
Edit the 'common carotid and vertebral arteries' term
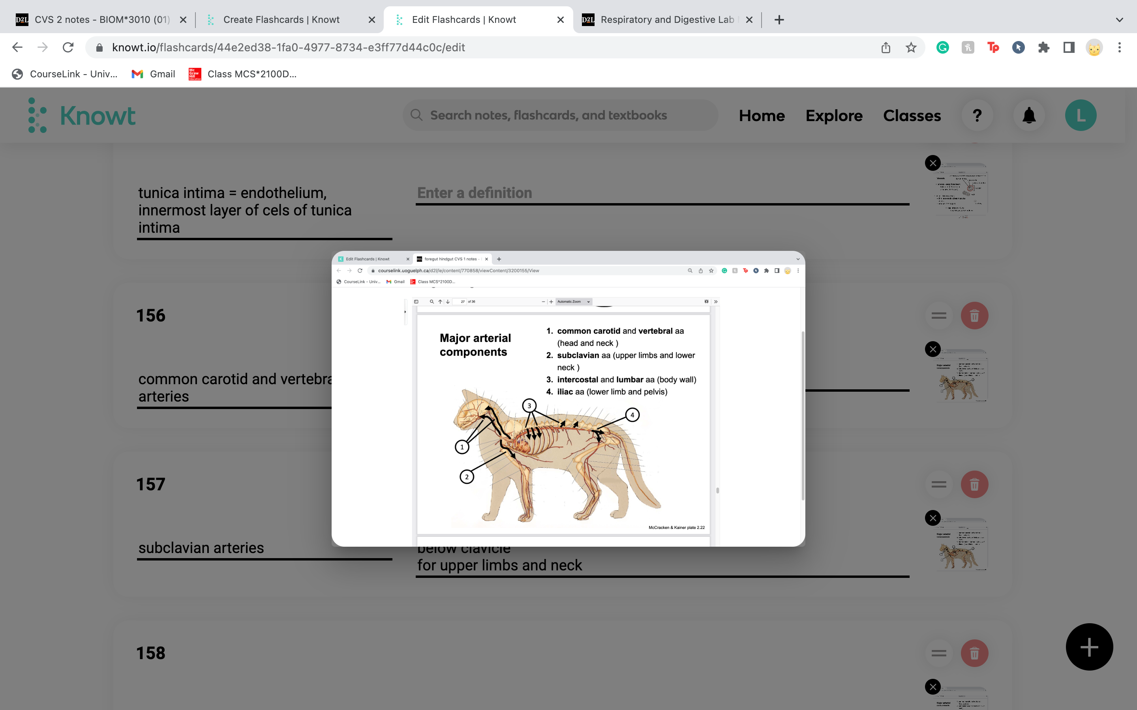pos(234,387)
